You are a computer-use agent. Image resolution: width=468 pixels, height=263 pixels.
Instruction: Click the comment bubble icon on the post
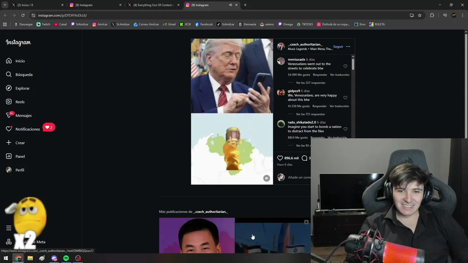point(305,158)
